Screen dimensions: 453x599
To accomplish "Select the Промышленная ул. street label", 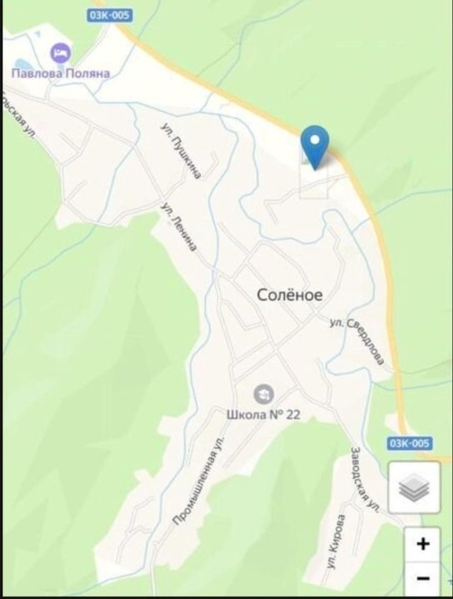I will click(199, 481).
